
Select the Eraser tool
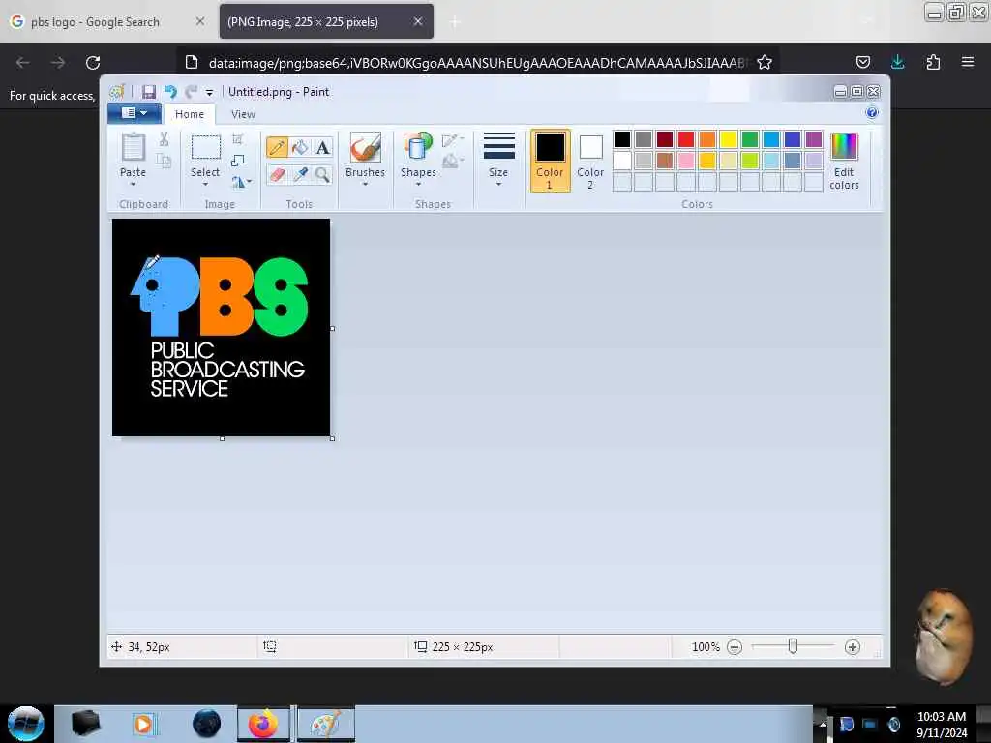(277, 174)
